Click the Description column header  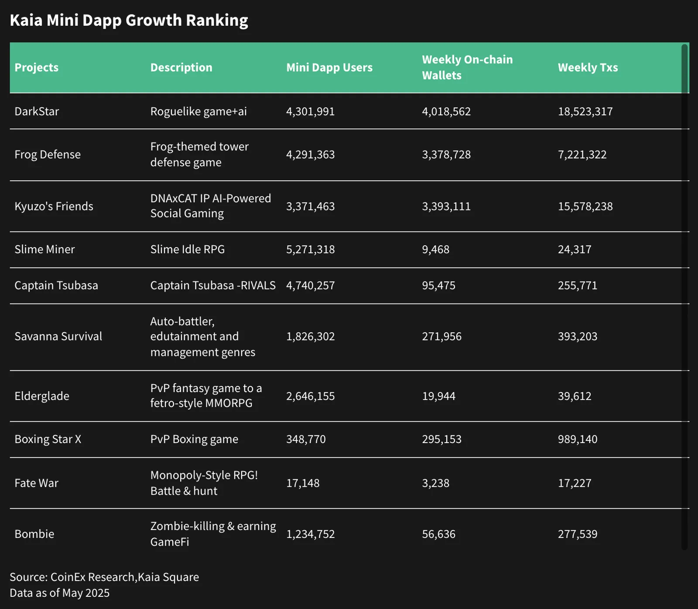pyautogui.click(x=181, y=67)
